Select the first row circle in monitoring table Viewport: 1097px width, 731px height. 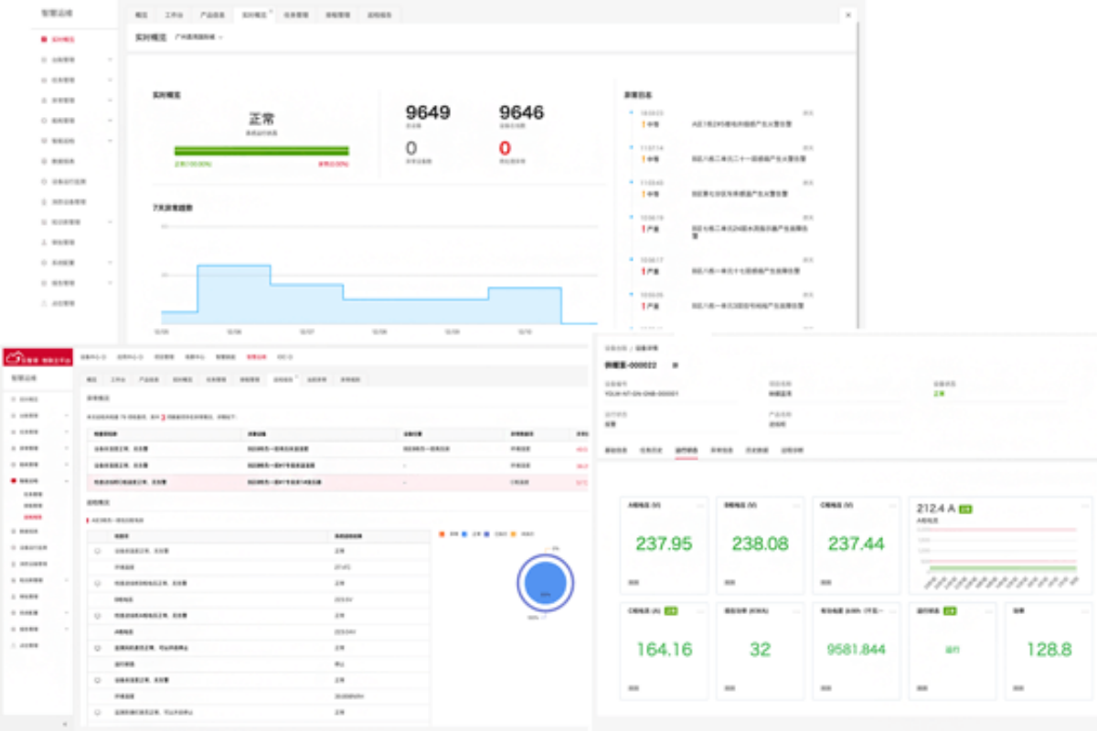point(98,552)
